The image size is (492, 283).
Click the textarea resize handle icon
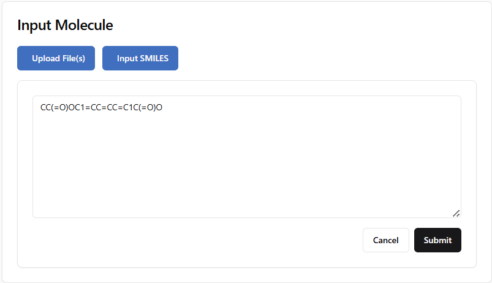pos(456,213)
